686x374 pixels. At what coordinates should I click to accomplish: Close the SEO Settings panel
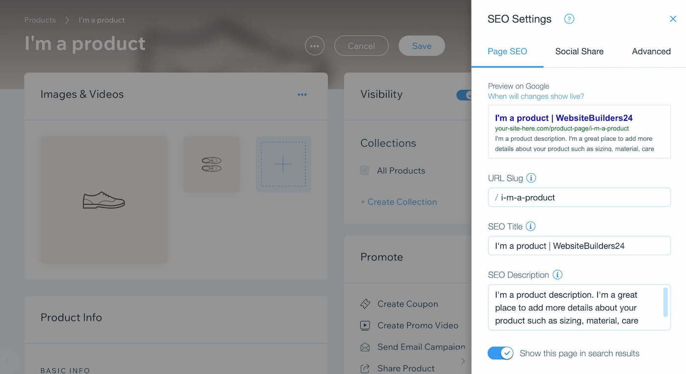[x=673, y=19]
